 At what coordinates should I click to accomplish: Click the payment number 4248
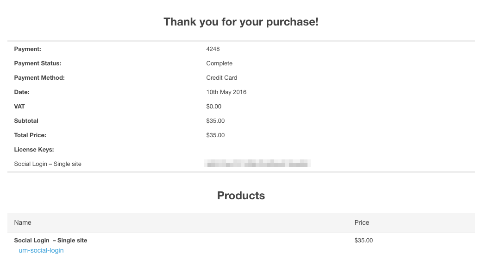point(213,49)
